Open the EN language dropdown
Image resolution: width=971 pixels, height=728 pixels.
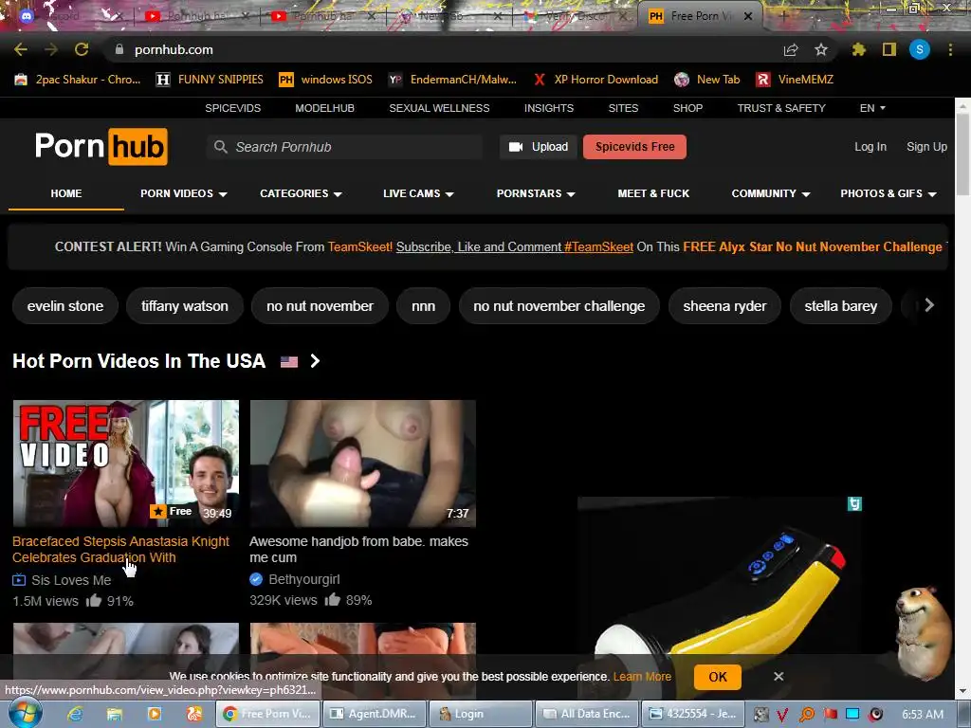click(x=872, y=108)
